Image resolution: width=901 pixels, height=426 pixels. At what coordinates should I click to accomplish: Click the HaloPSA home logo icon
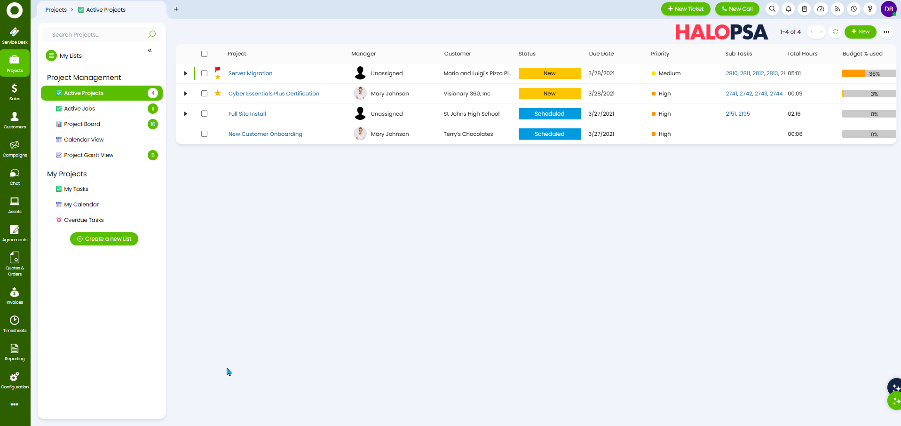tap(15, 10)
